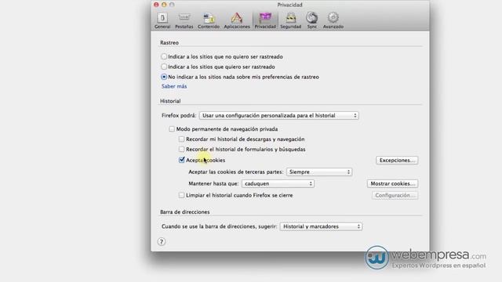Viewport: 502px width, 282px height.
Task: Check Recordar el historial de formularios y búsquedas
Action: click(x=181, y=150)
